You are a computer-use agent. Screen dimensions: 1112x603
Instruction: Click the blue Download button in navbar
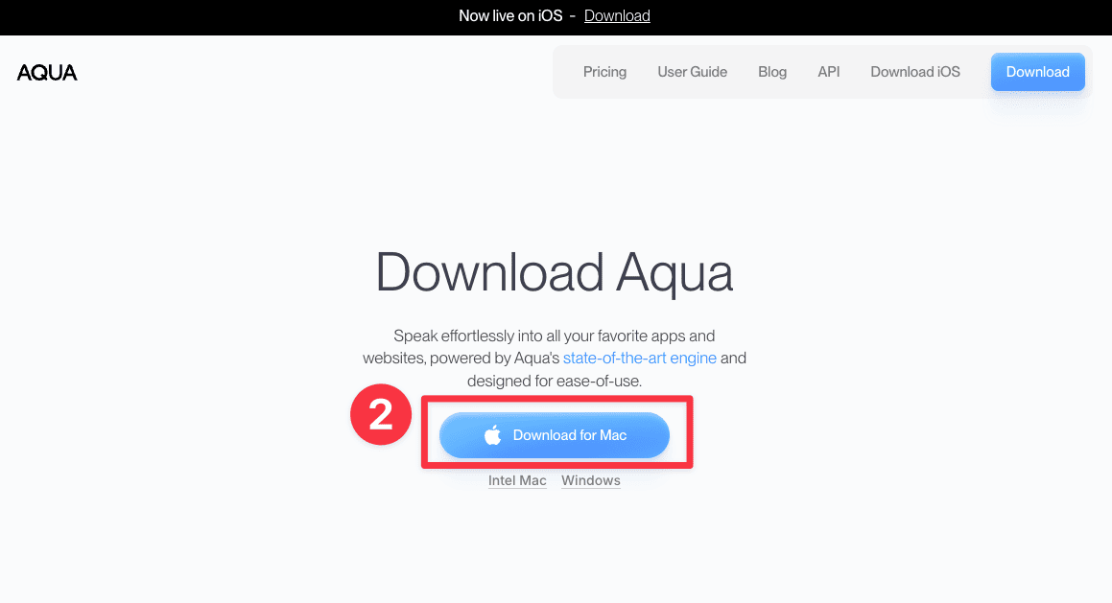pyautogui.click(x=1037, y=72)
